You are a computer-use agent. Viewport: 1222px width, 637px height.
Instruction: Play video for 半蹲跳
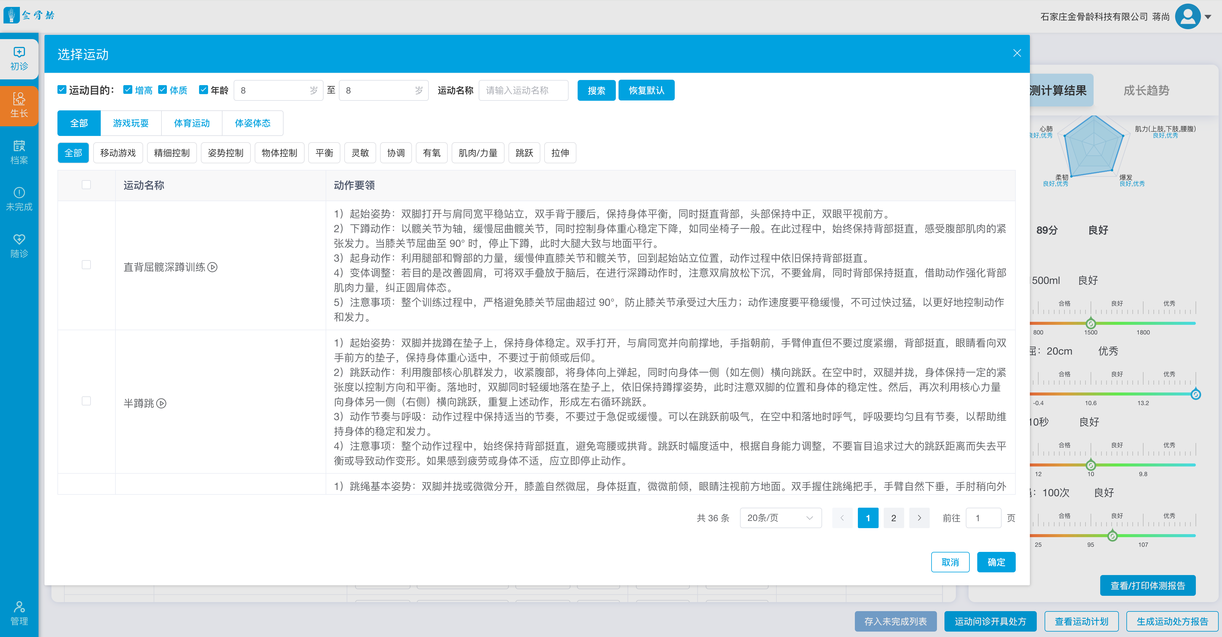pos(162,403)
